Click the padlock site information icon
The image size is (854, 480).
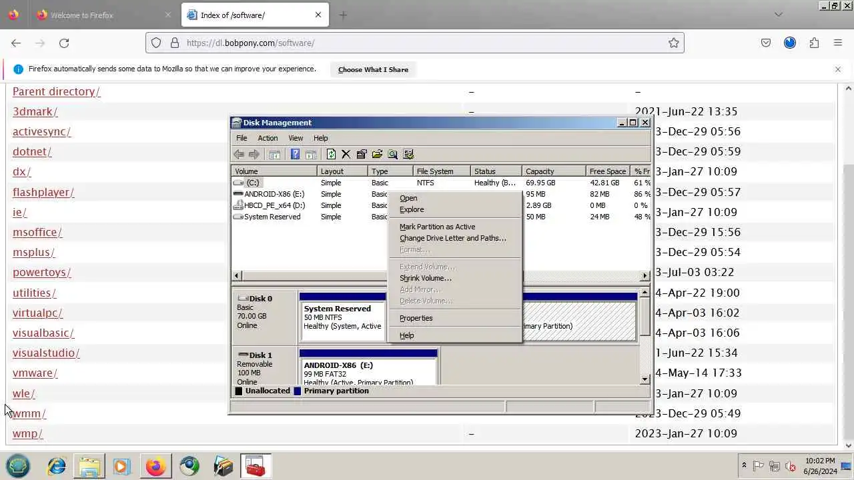point(175,43)
